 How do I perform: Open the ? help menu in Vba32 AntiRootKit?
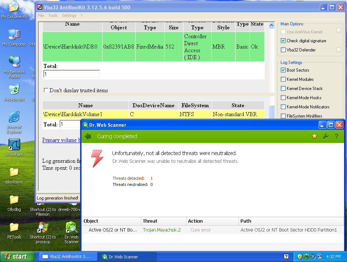coord(82,15)
